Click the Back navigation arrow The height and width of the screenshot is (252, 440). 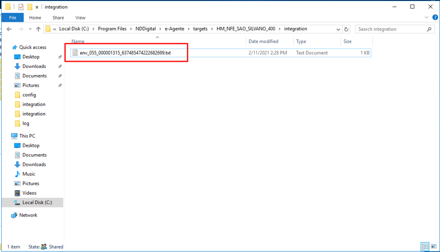[x=9, y=29]
